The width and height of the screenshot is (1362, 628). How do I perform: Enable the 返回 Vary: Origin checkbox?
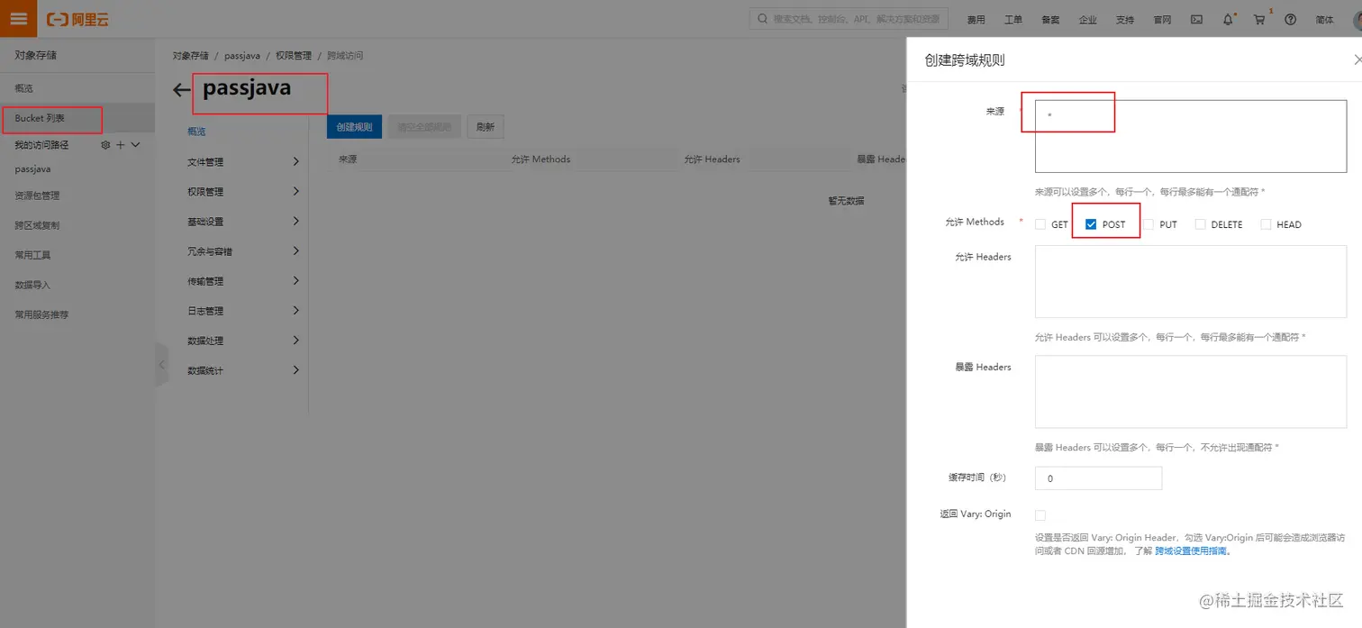(1040, 514)
